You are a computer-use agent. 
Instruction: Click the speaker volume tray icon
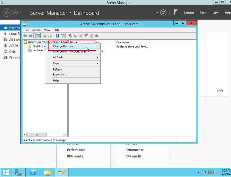pos(215,172)
